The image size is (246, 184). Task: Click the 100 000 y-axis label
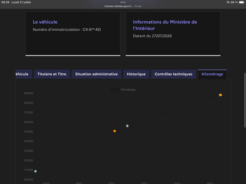28,179
